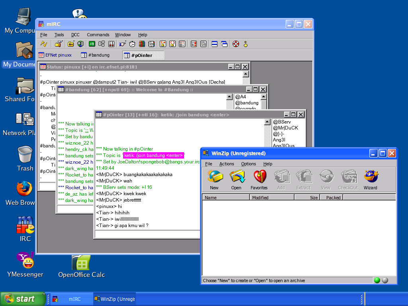Click Open in the WinZip toolbar
Image resolution: width=408 pixels, height=306 pixels.
click(x=236, y=180)
